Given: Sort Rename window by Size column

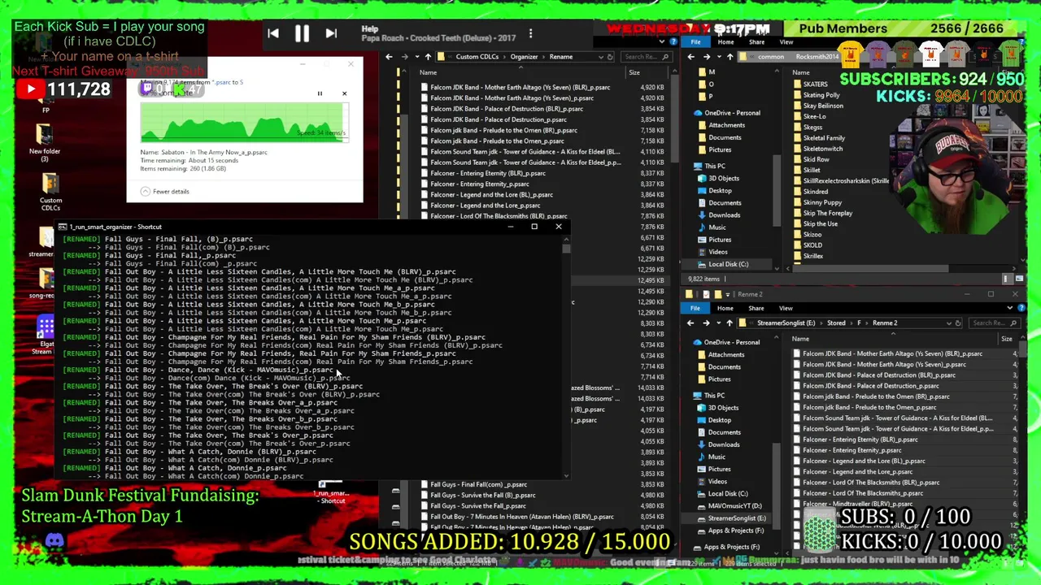Looking at the screenshot, I should coord(634,72).
